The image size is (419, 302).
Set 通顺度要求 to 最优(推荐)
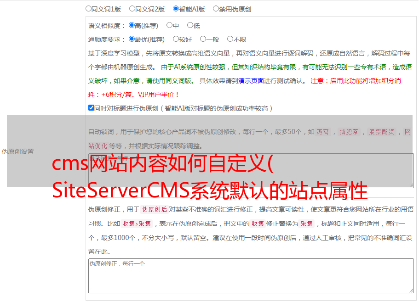(x=132, y=39)
